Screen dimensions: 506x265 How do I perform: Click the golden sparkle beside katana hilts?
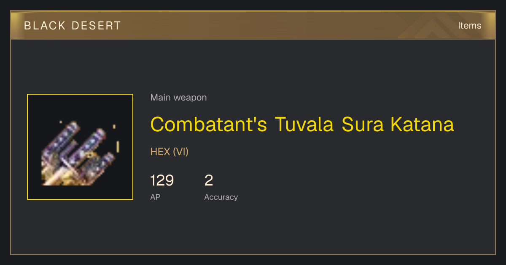tap(118, 146)
